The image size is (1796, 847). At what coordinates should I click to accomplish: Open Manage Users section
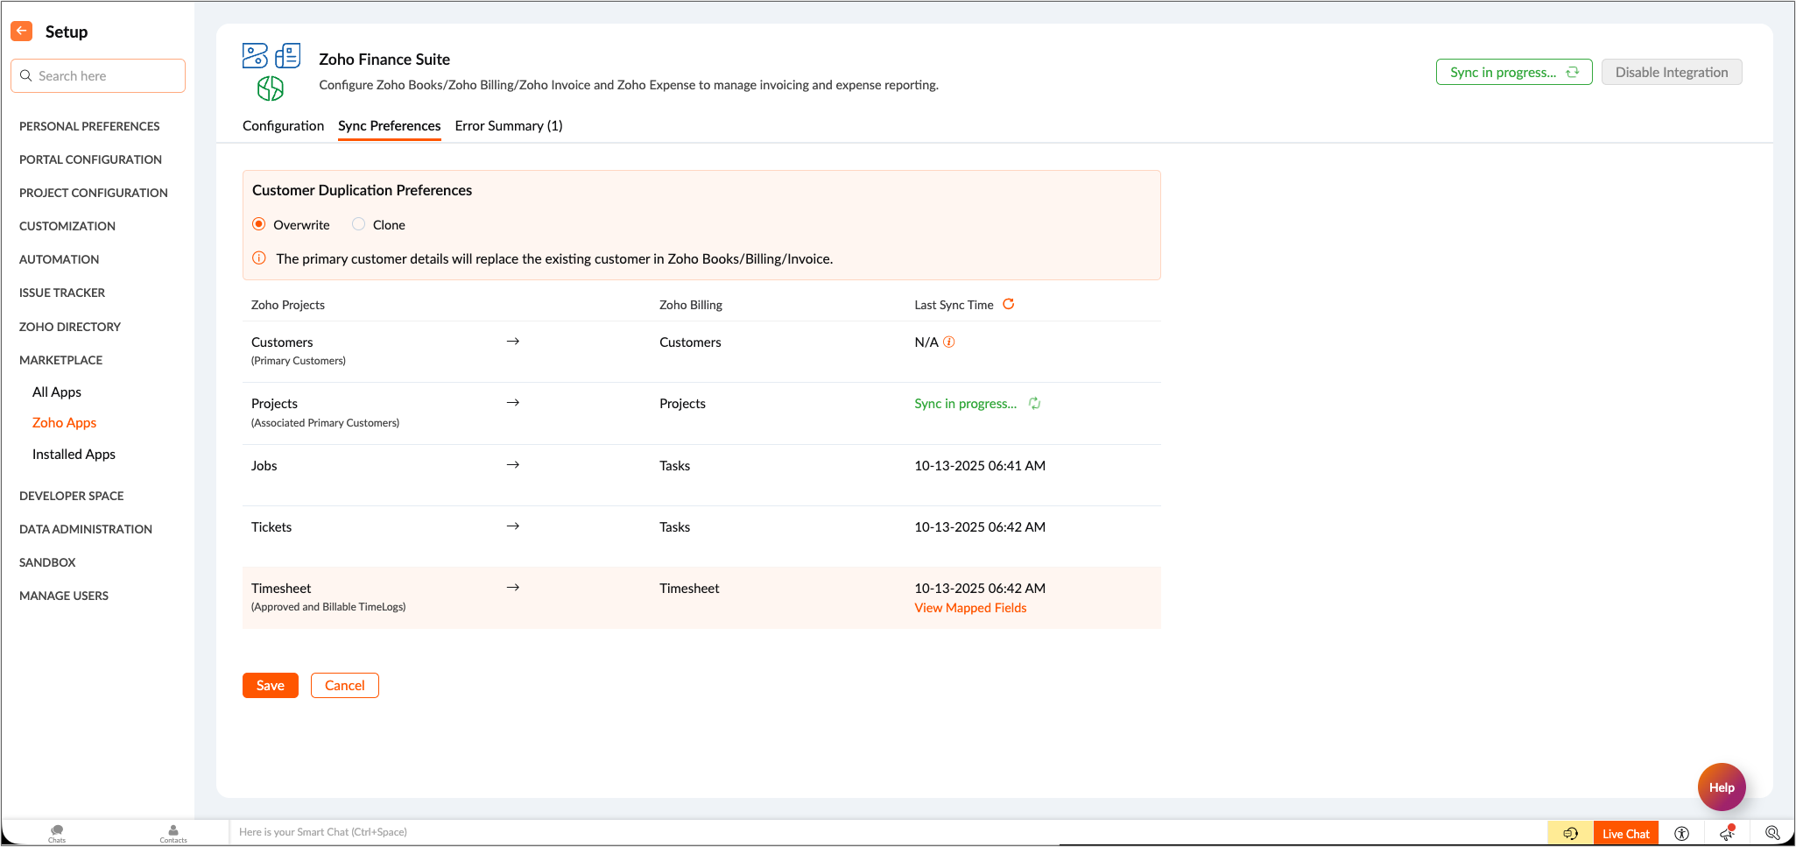64,596
